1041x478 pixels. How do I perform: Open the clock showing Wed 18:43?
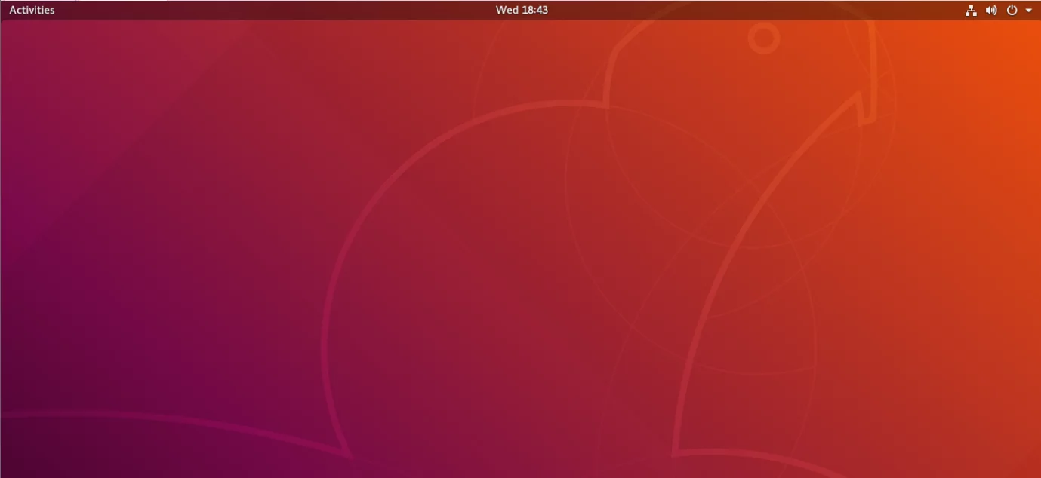[522, 10]
